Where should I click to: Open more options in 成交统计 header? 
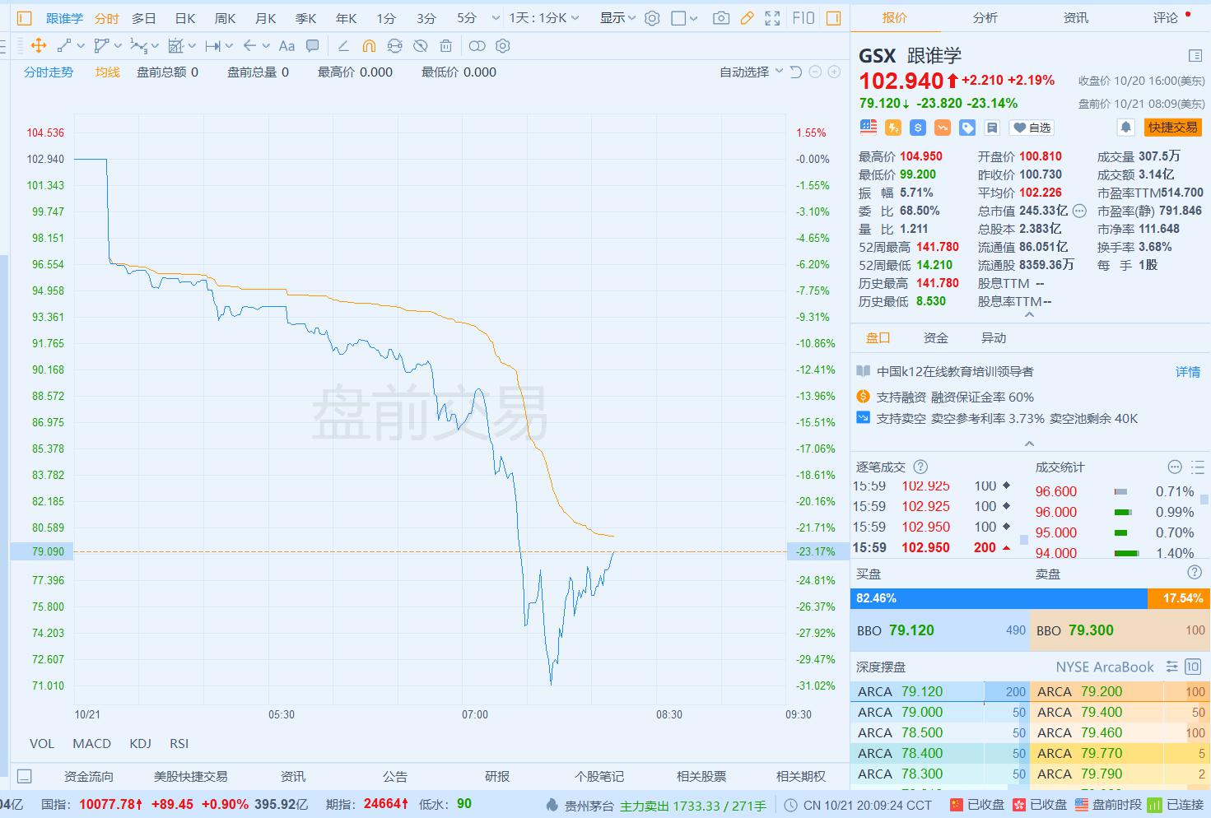pos(1175,467)
